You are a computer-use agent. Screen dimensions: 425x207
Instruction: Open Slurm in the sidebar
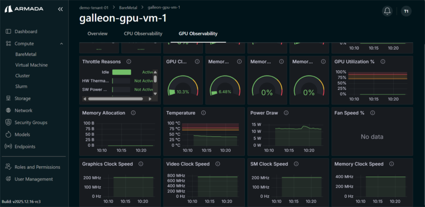tap(21, 86)
